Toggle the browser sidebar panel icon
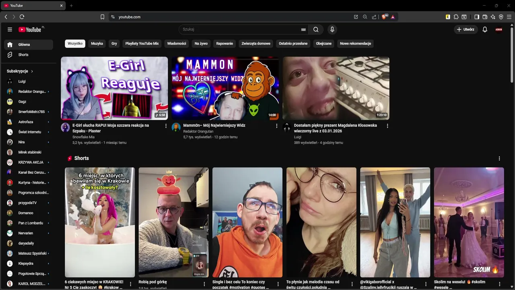515x290 pixels. tap(477, 17)
